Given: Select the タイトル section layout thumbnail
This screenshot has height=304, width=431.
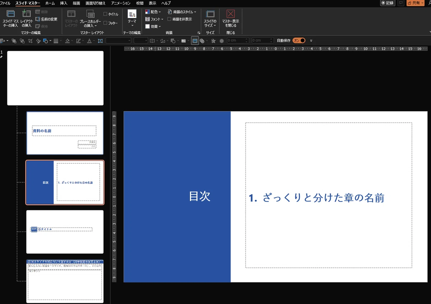Looking at the screenshot, I should pos(65,232).
